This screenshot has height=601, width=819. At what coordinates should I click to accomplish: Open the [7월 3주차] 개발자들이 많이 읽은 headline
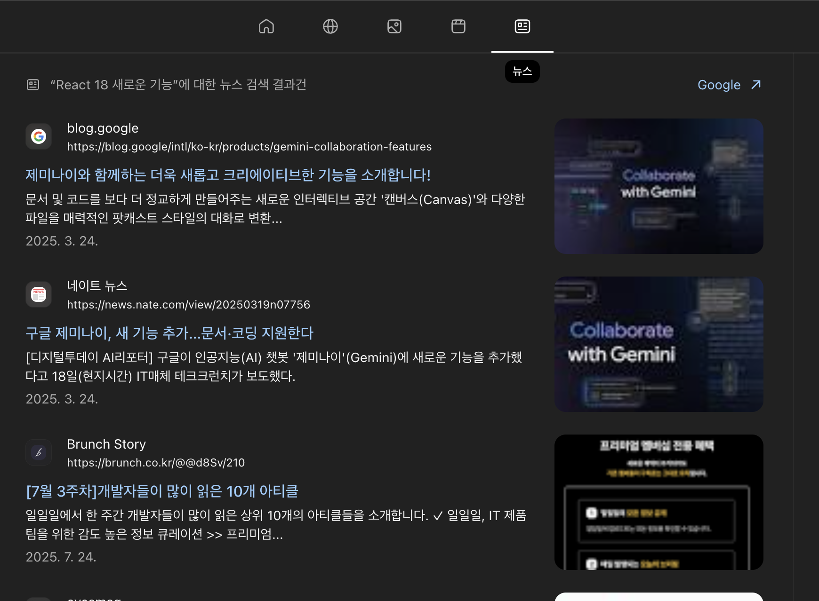(162, 491)
